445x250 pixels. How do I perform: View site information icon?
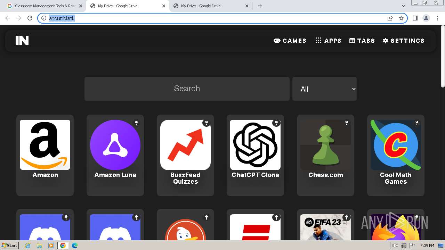[x=44, y=18]
